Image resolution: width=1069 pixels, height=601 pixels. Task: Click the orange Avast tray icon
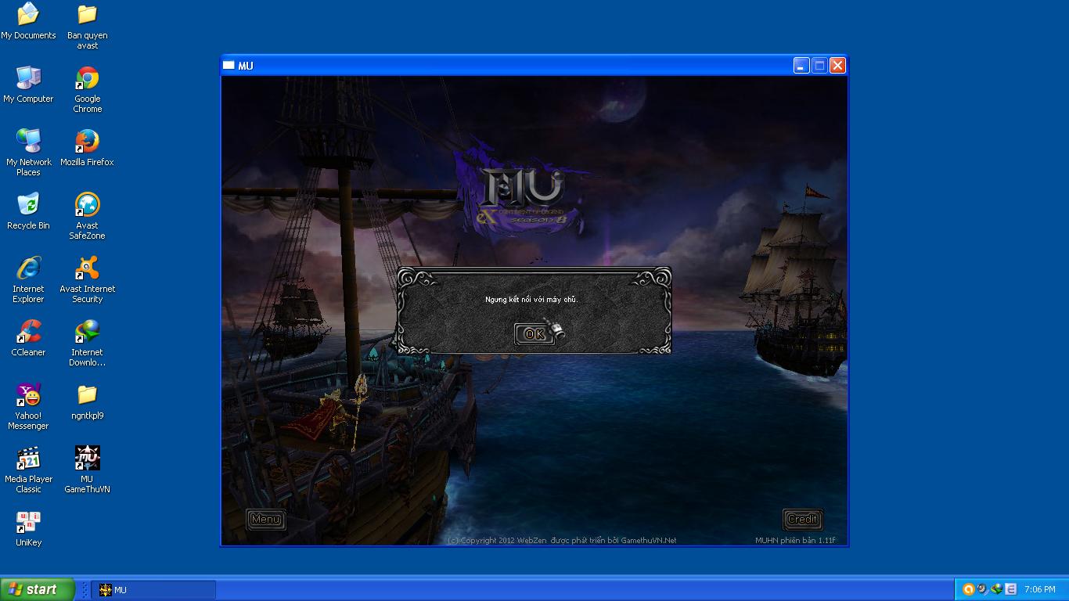click(x=968, y=589)
